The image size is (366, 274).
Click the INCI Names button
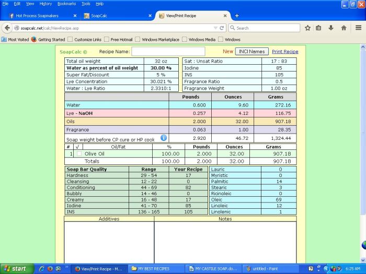click(251, 52)
